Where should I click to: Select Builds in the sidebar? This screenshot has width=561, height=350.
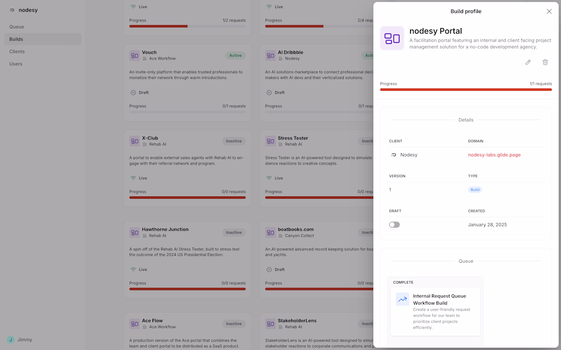pos(16,39)
